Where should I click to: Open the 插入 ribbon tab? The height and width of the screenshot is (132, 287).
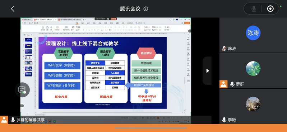83,23
